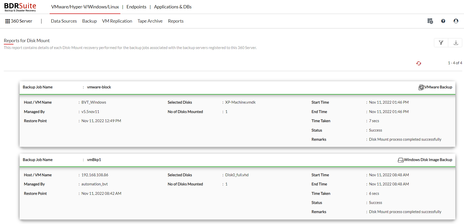464x224 pixels.
Task: Click the BVT_Windows host name
Action: [94, 102]
